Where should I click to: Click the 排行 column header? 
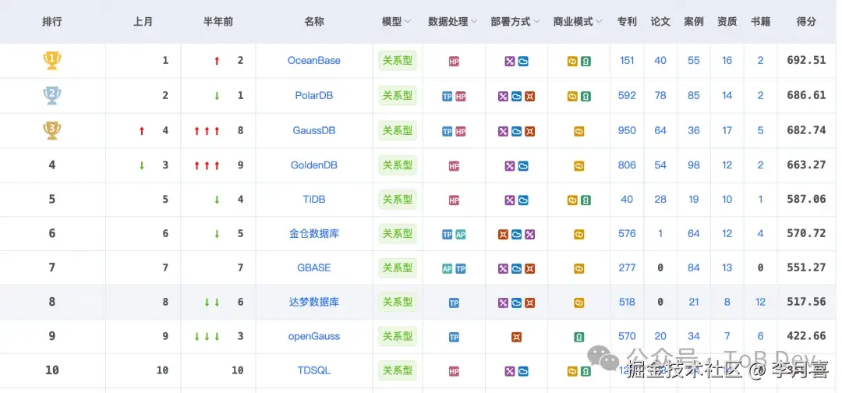(x=52, y=22)
